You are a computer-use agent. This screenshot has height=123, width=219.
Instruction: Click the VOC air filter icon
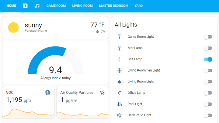[x=48, y=93]
